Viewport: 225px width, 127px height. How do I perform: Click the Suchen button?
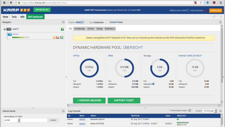(x=53, y=120)
